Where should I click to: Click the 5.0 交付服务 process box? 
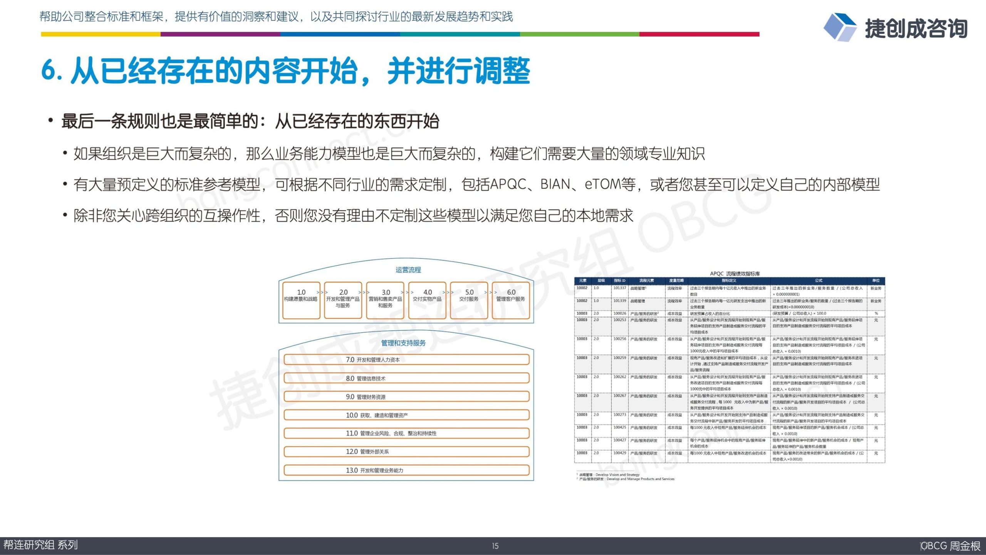[469, 300]
